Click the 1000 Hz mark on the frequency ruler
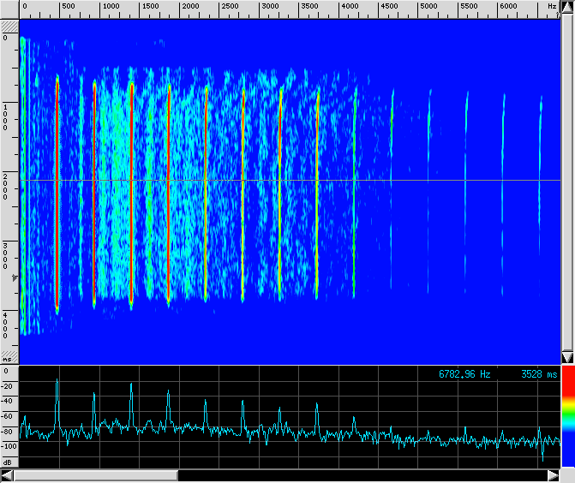Viewport: 575px width, 483px height. pyautogui.click(x=111, y=7)
